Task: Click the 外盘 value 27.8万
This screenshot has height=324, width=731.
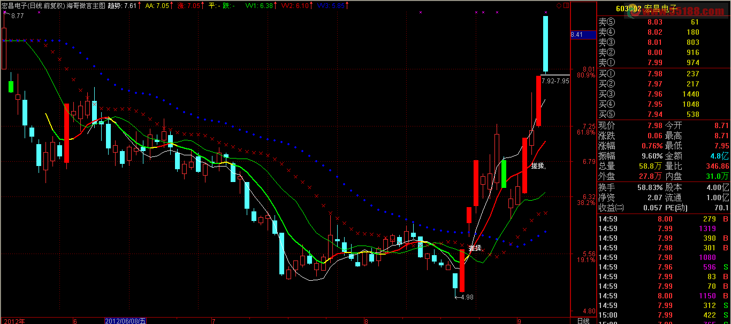Action: [x=651, y=176]
